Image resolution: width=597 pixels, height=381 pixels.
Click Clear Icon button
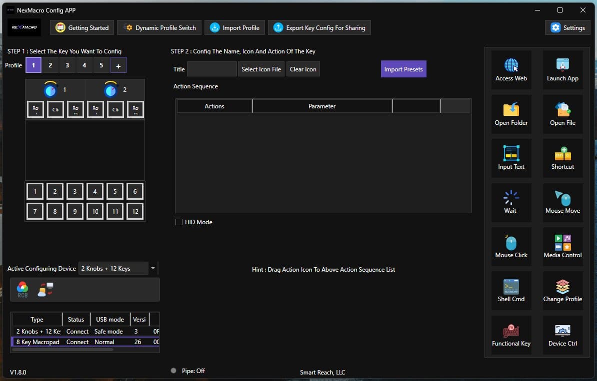pos(303,69)
